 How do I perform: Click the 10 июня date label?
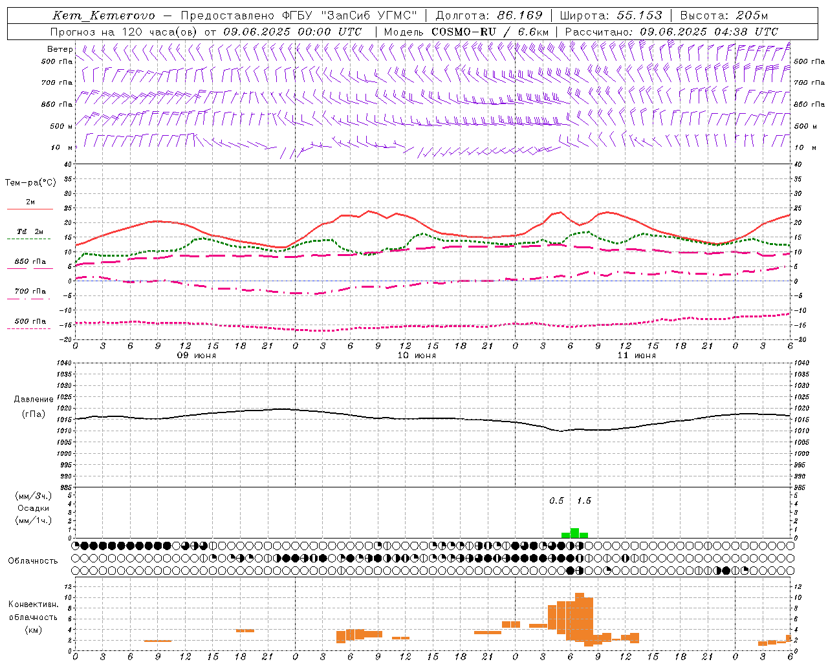click(417, 356)
